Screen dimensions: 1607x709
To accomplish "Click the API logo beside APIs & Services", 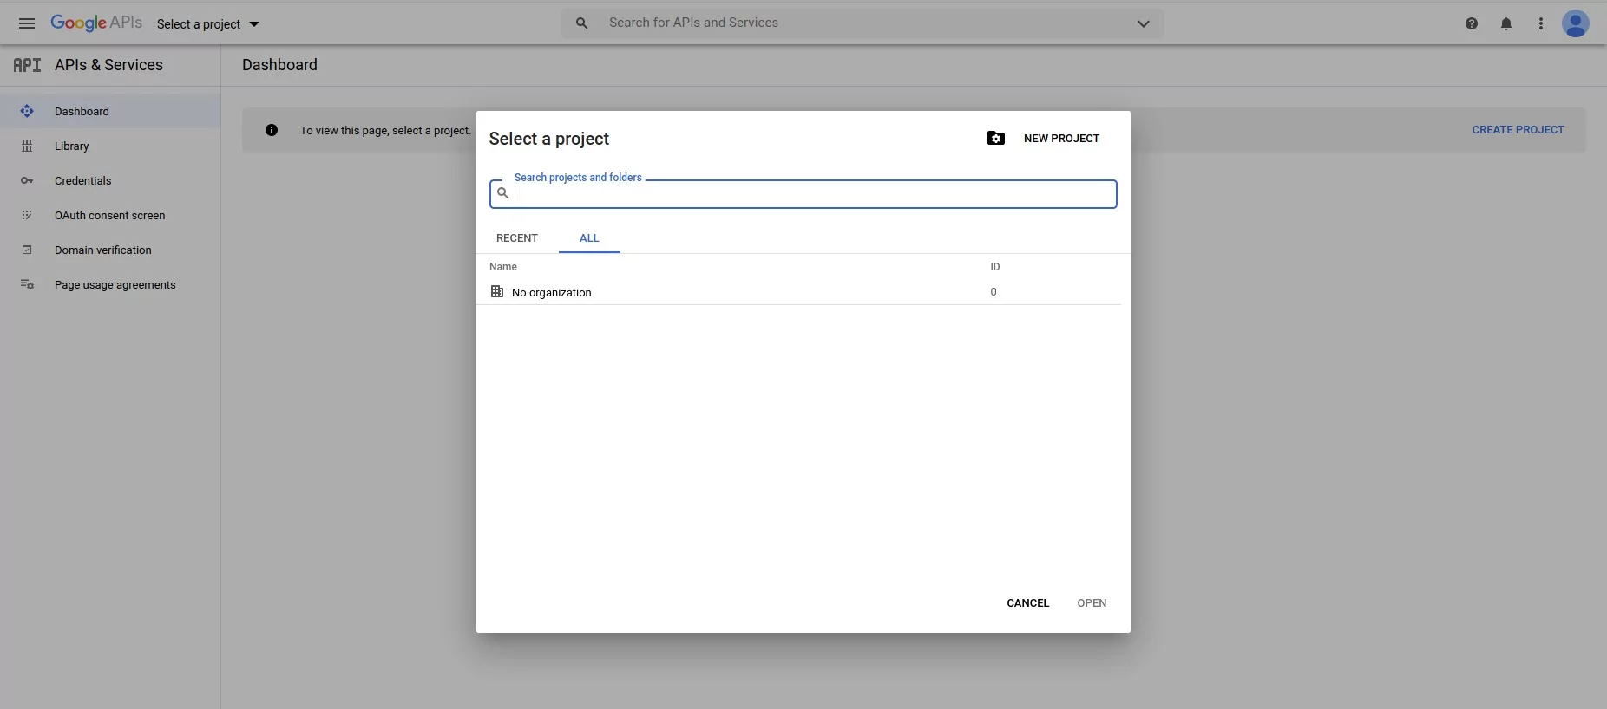I will [27, 65].
